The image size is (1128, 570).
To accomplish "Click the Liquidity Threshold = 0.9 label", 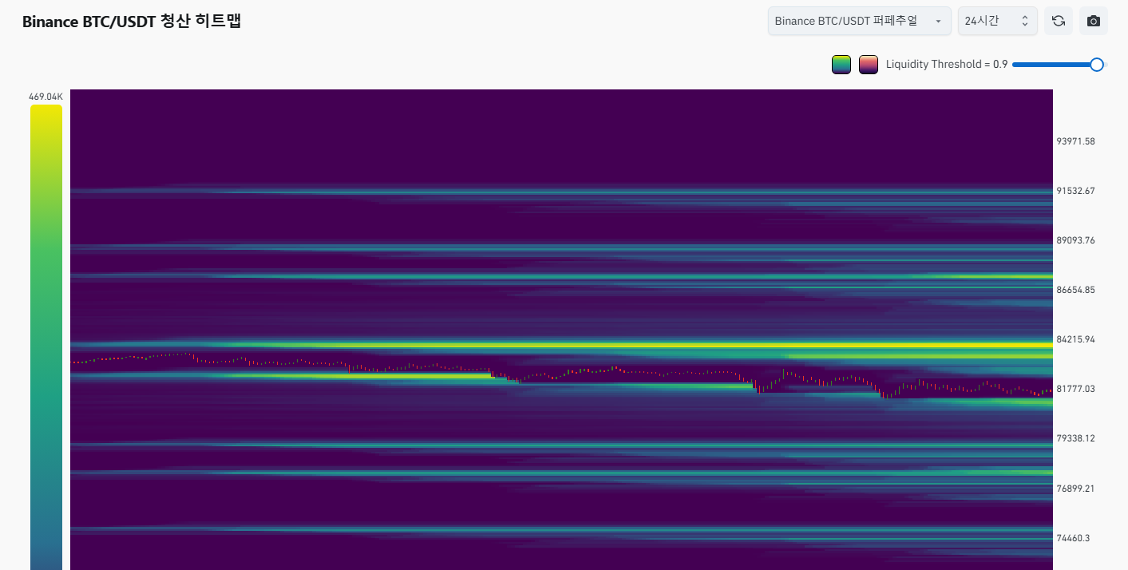I will (947, 65).
